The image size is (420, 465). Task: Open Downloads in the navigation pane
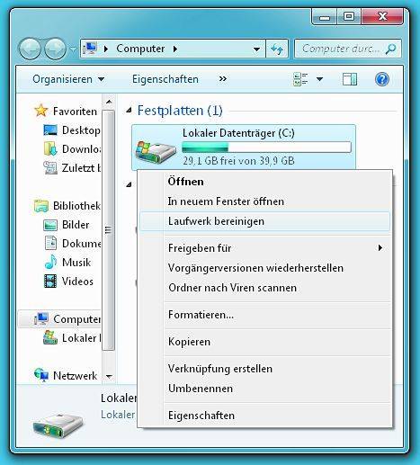(x=82, y=149)
